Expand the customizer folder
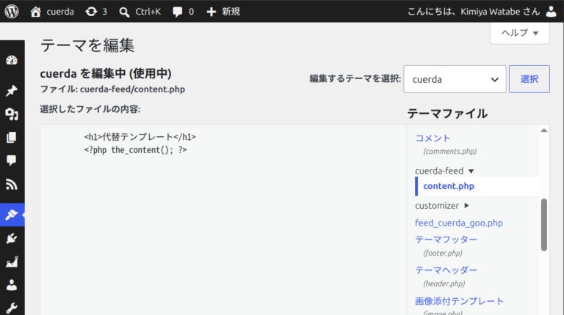The width and height of the screenshot is (564, 315). 442,206
